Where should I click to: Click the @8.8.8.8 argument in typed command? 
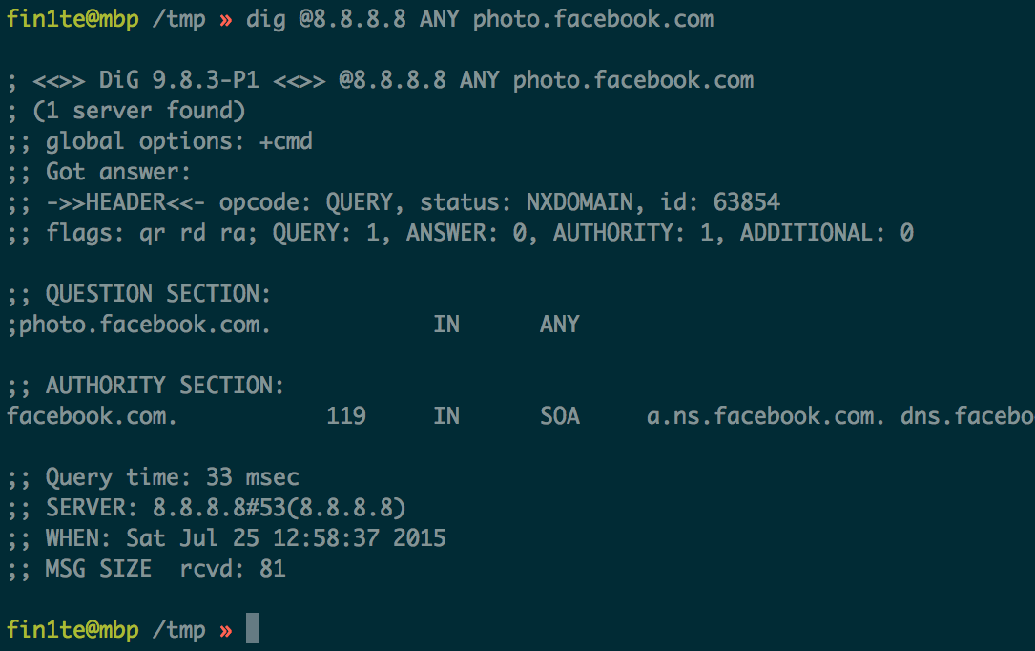353,19
